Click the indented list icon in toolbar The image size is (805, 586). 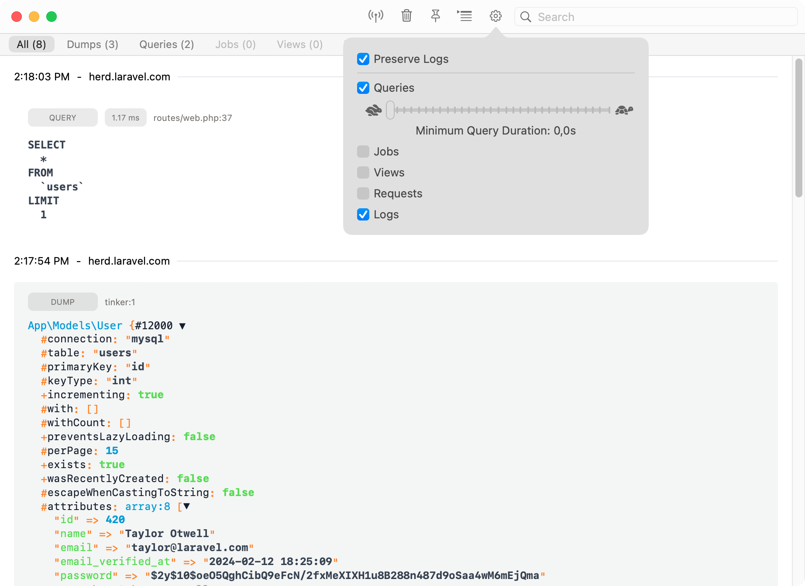tap(464, 17)
